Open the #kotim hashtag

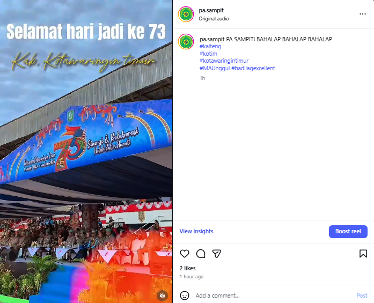tap(208, 54)
